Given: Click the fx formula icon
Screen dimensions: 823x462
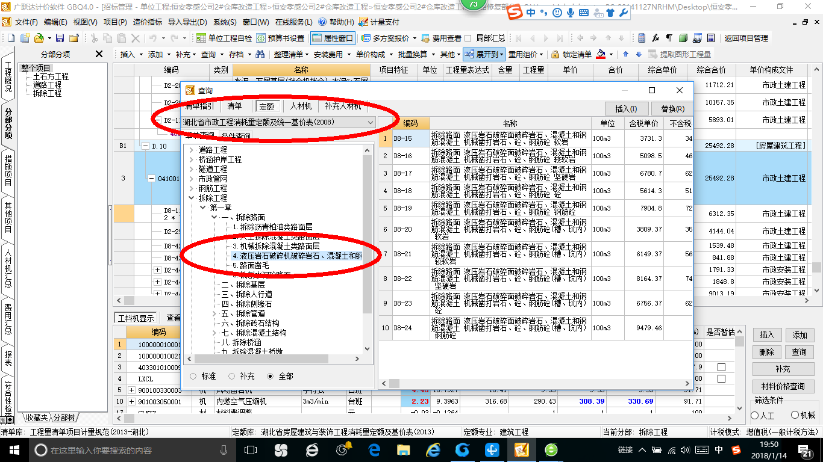Looking at the screenshot, I should click(x=656, y=38).
